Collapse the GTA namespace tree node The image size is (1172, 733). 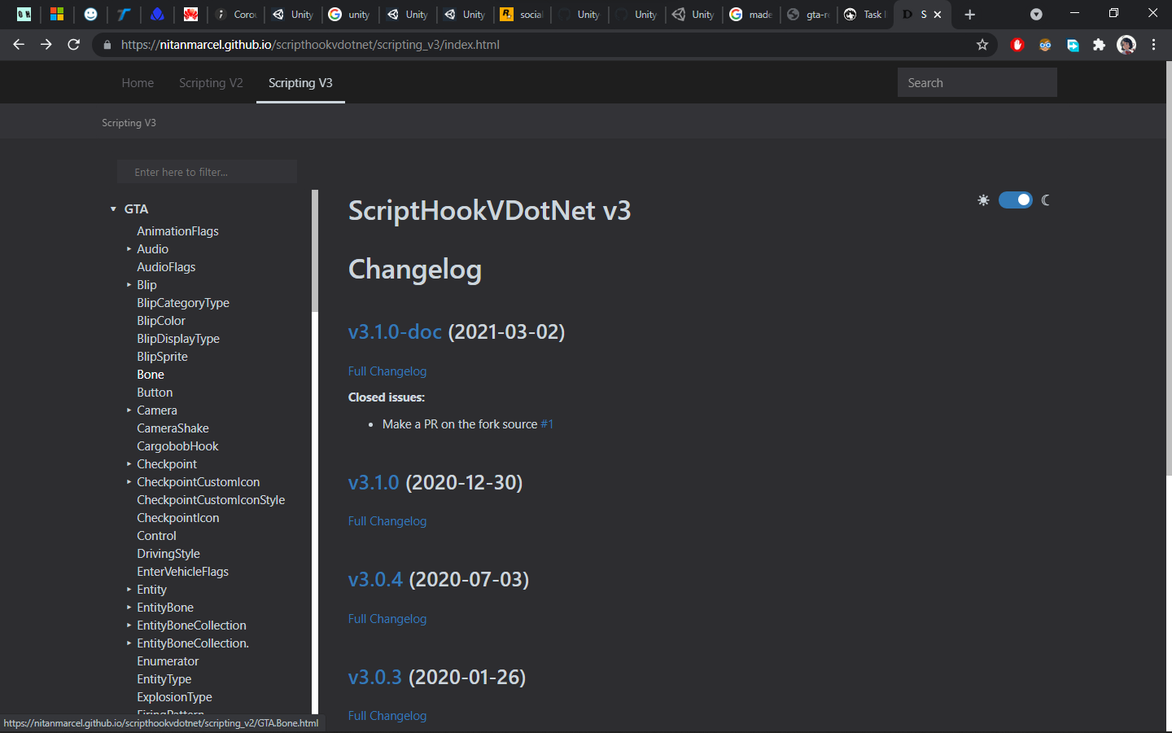pyautogui.click(x=114, y=209)
